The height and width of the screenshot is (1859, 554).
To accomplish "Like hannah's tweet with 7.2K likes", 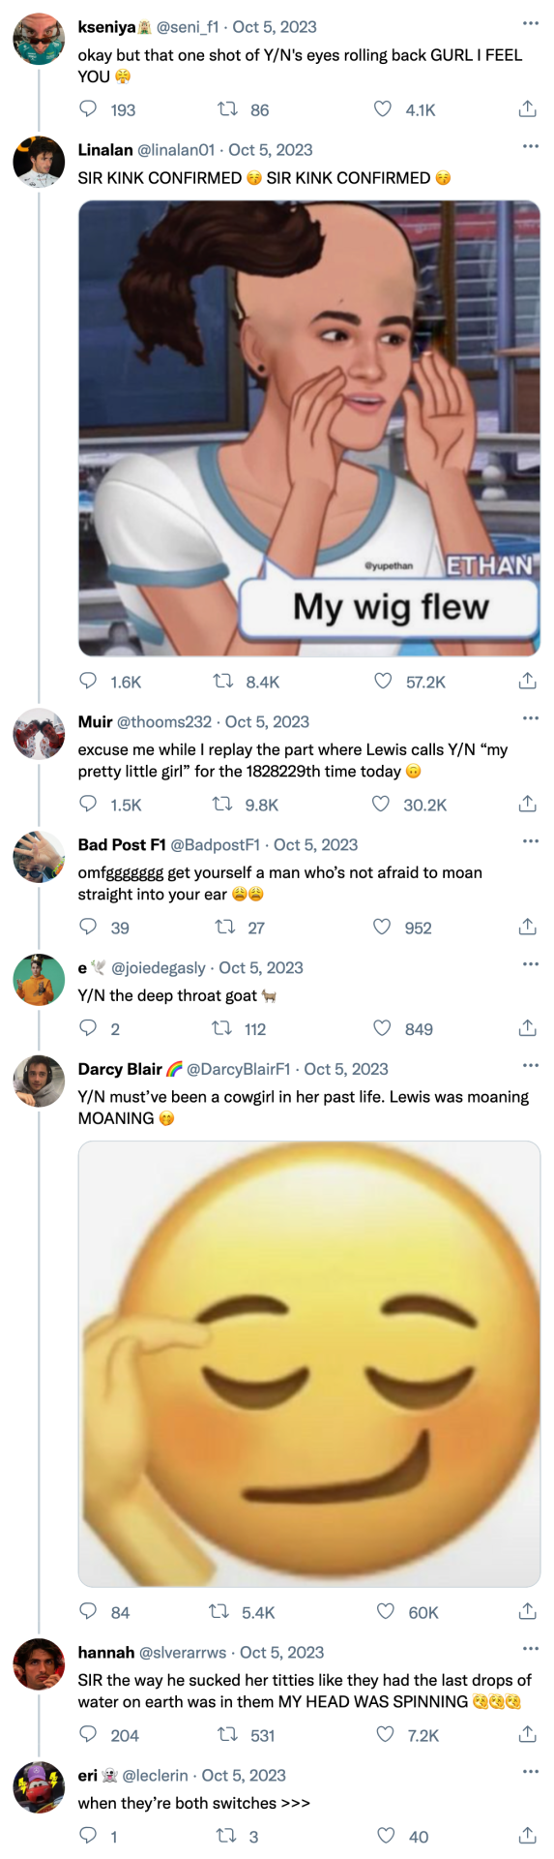I will [x=385, y=1734].
